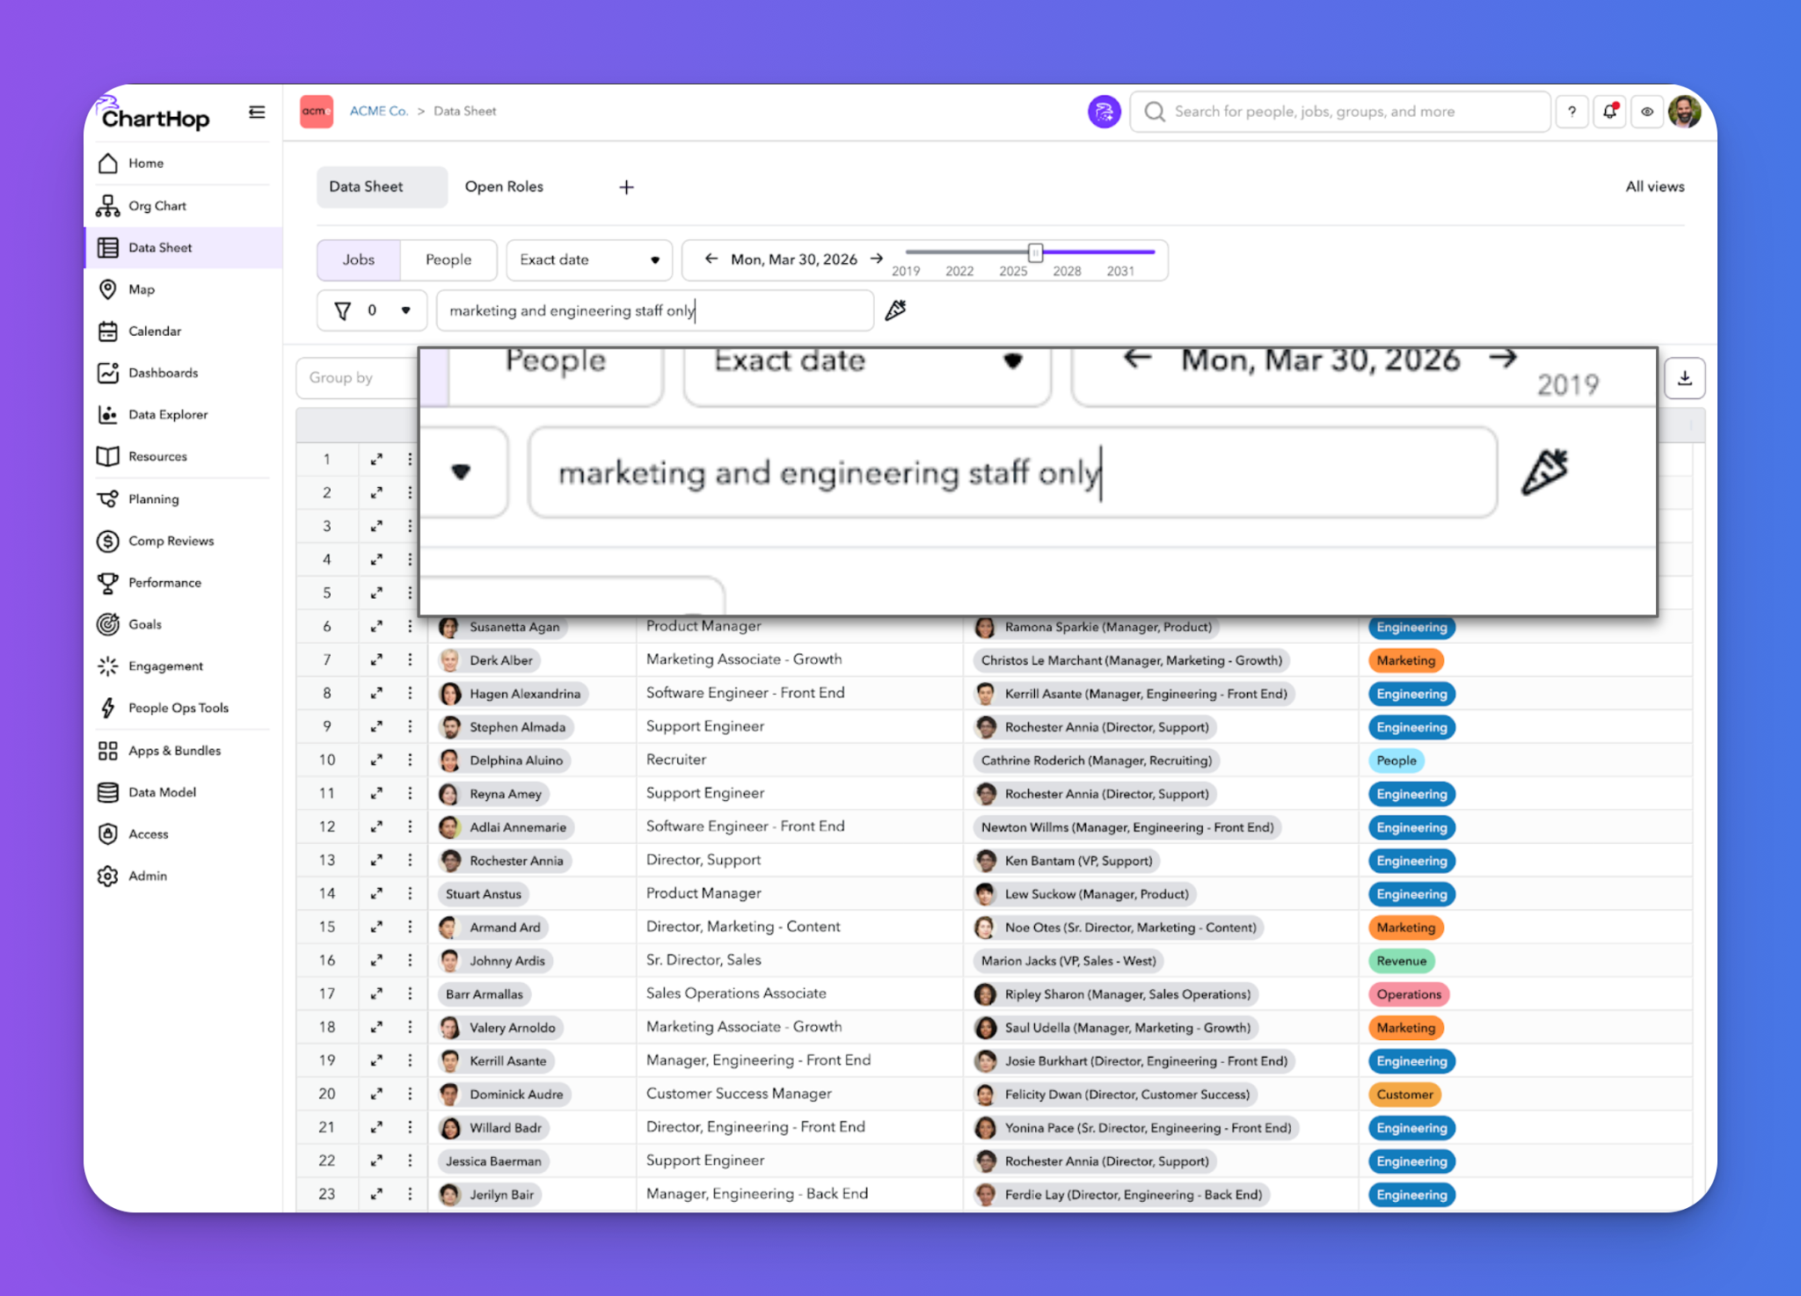This screenshot has height=1296, width=1801.
Task: Open the purple AI assistant icon
Action: pyautogui.click(x=1104, y=112)
